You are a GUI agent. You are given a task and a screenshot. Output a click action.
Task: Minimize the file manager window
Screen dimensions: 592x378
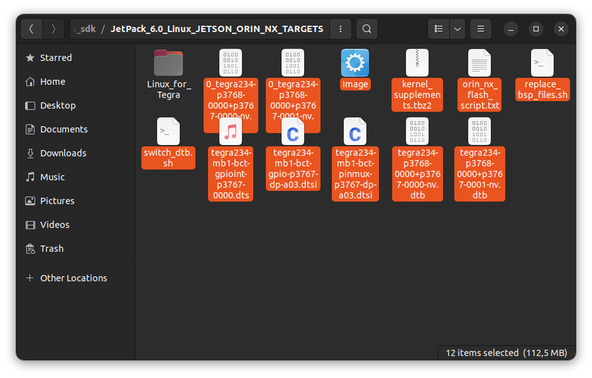(511, 29)
